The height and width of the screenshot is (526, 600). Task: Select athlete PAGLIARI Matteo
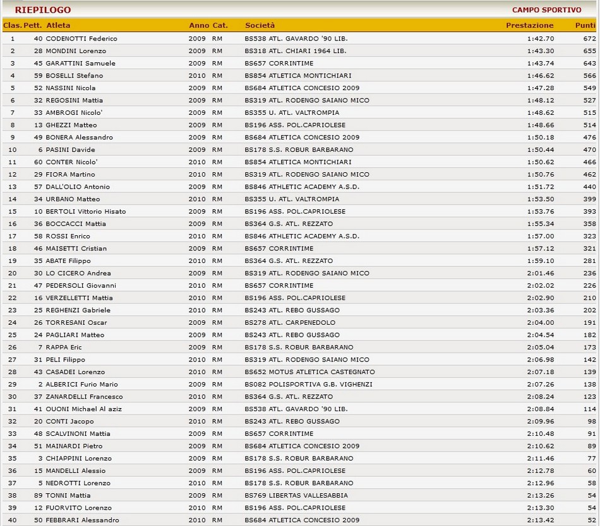75,335
